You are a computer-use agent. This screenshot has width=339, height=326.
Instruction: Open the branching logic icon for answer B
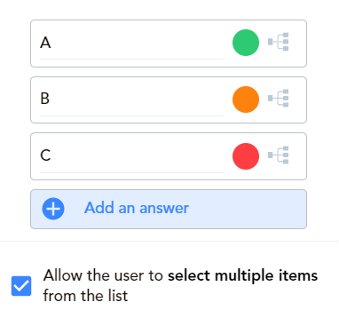point(279,98)
